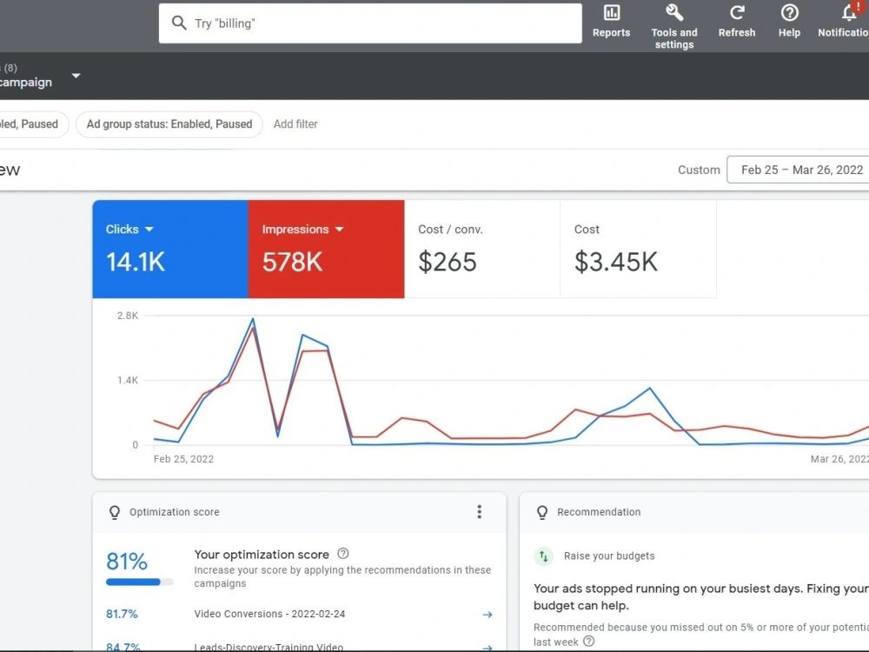Open the Help question mark icon
The width and height of the screenshot is (869, 652).
pyautogui.click(x=789, y=13)
